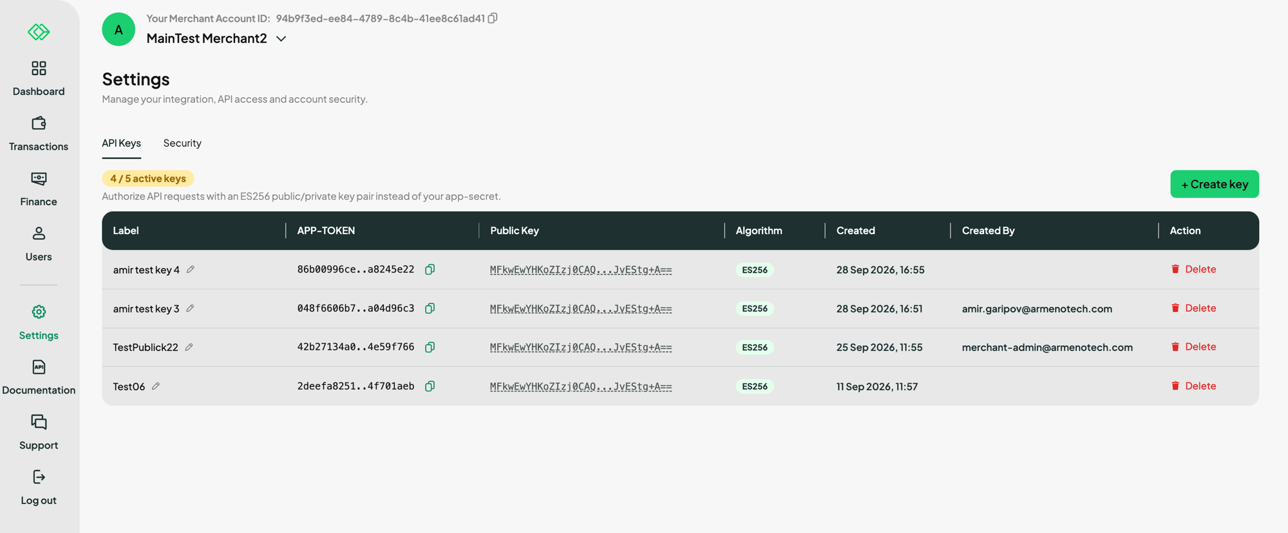Click the Algorithm column header
The width and height of the screenshot is (1288, 533).
pyautogui.click(x=759, y=230)
